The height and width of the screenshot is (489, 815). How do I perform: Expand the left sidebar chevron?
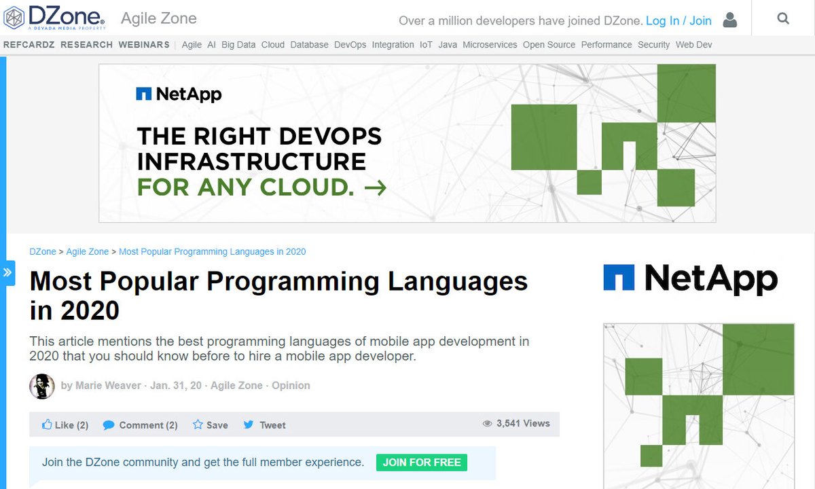(7, 273)
